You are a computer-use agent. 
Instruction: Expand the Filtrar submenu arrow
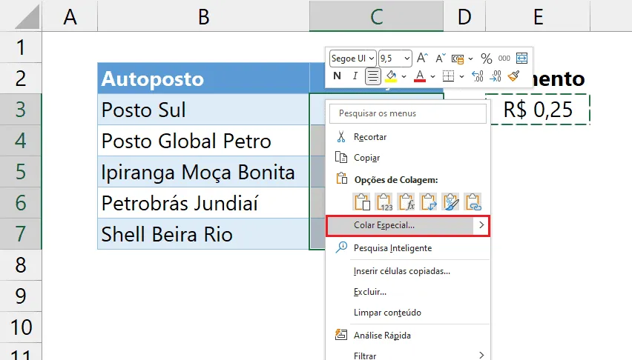point(481,355)
